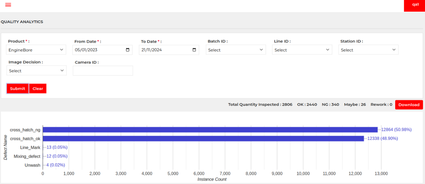Click the Rework : 0 count
425x184 pixels.
381,104
